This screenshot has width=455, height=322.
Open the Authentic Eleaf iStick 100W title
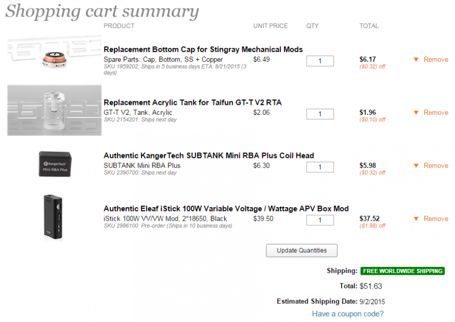pyautogui.click(x=226, y=209)
